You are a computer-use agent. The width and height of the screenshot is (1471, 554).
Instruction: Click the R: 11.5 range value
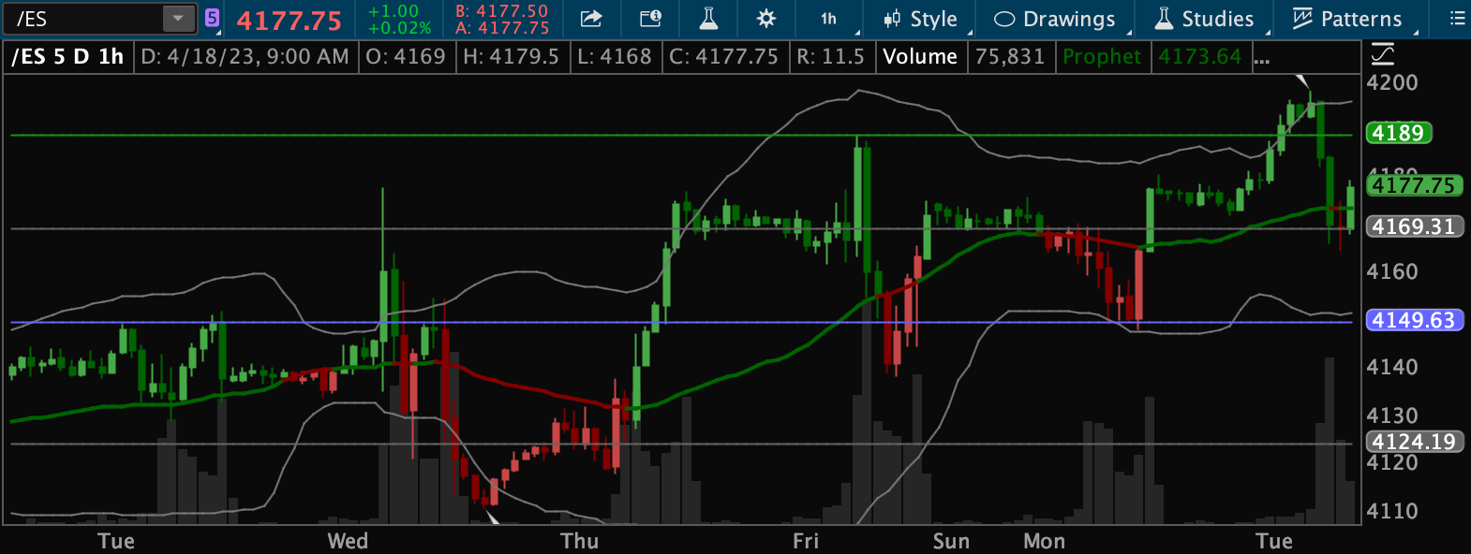pos(831,57)
